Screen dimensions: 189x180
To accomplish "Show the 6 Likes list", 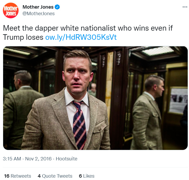I will pyautogui.click(x=87, y=176).
